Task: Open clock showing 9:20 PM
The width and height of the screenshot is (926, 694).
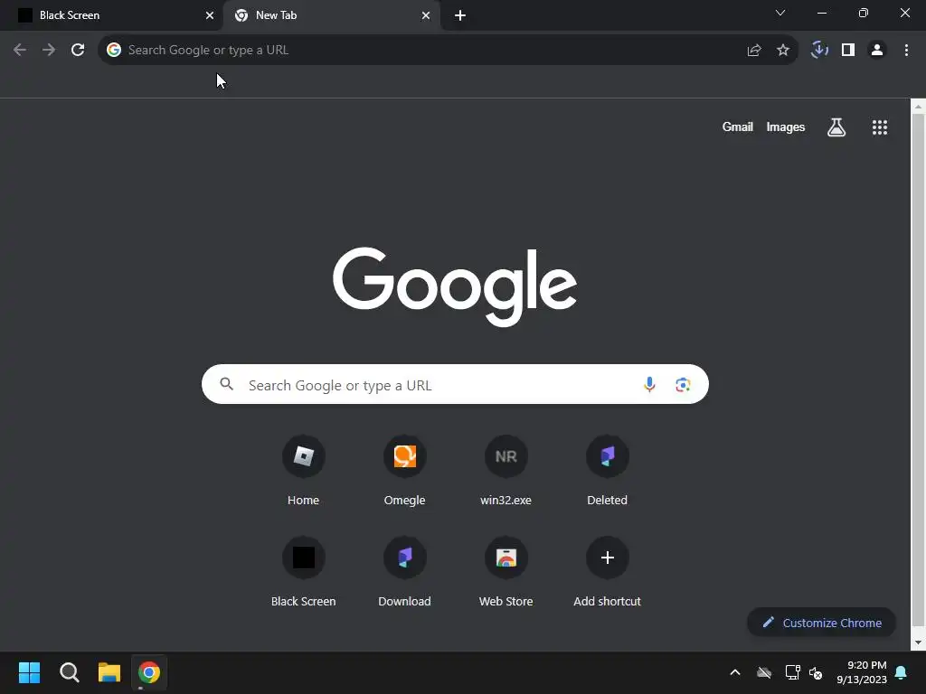Action: pyautogui.click(x=862, y=672)
